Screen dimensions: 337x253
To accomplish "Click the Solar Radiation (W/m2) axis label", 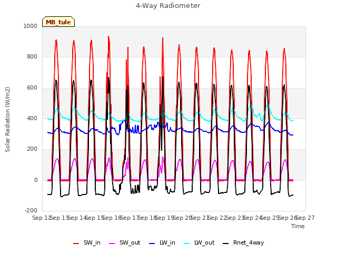I will (x=7, y=120).
